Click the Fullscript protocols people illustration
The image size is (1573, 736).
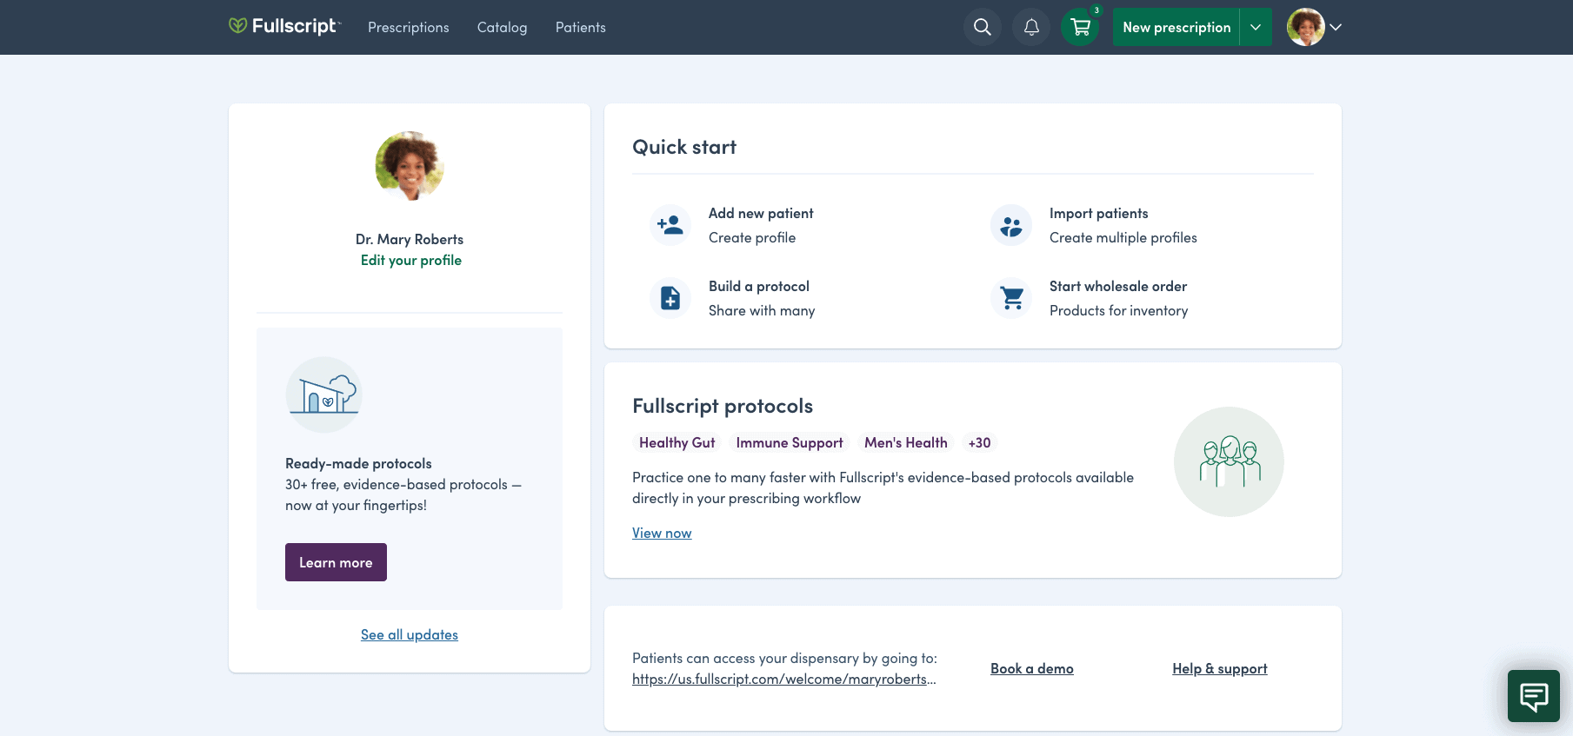(1229, 461)
